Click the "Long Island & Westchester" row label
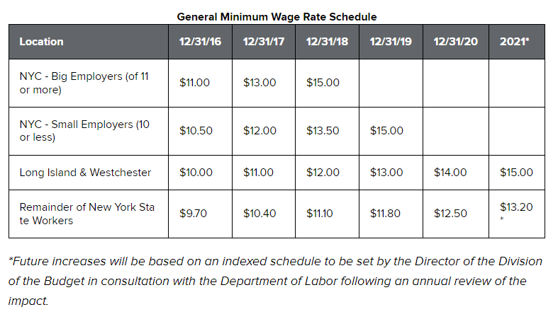Viewport: 558px width, 319px height. click(x=85, y=173)
